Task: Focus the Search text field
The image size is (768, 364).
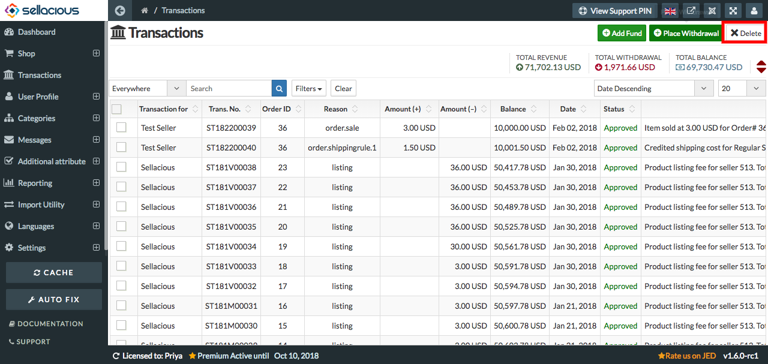Action: click(229, 88)
